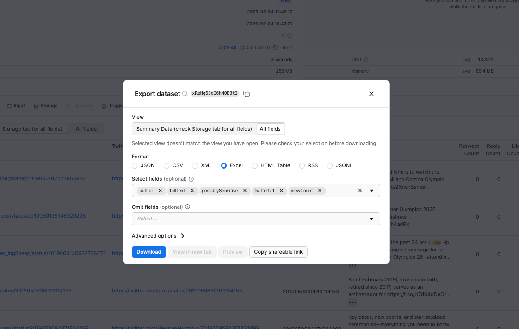Switch format to HTML Table
Image resolution: width=519 pixels, height=329 pixels.
[x=254, y=165]
